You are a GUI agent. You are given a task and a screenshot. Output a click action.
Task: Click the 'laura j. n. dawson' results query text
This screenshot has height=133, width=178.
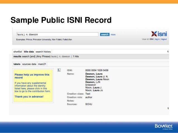click(61, 56)
